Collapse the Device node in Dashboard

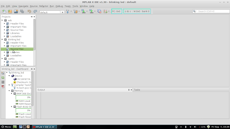pyautogui.click(x=9, y=76)
